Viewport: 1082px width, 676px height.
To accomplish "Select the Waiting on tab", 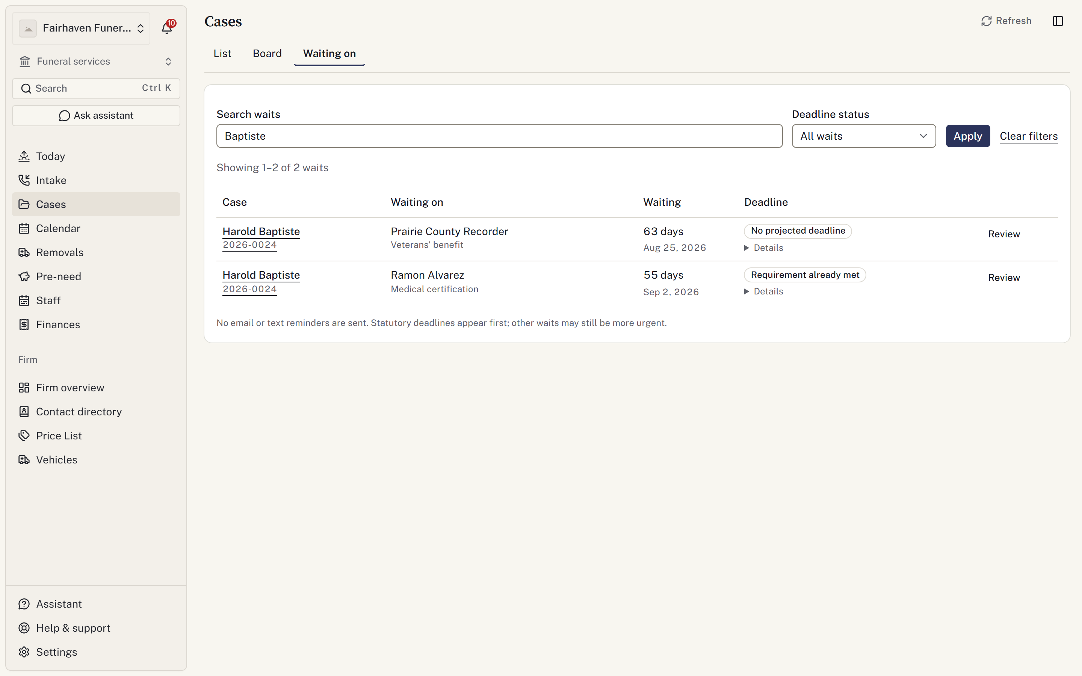I will point(329,54).
